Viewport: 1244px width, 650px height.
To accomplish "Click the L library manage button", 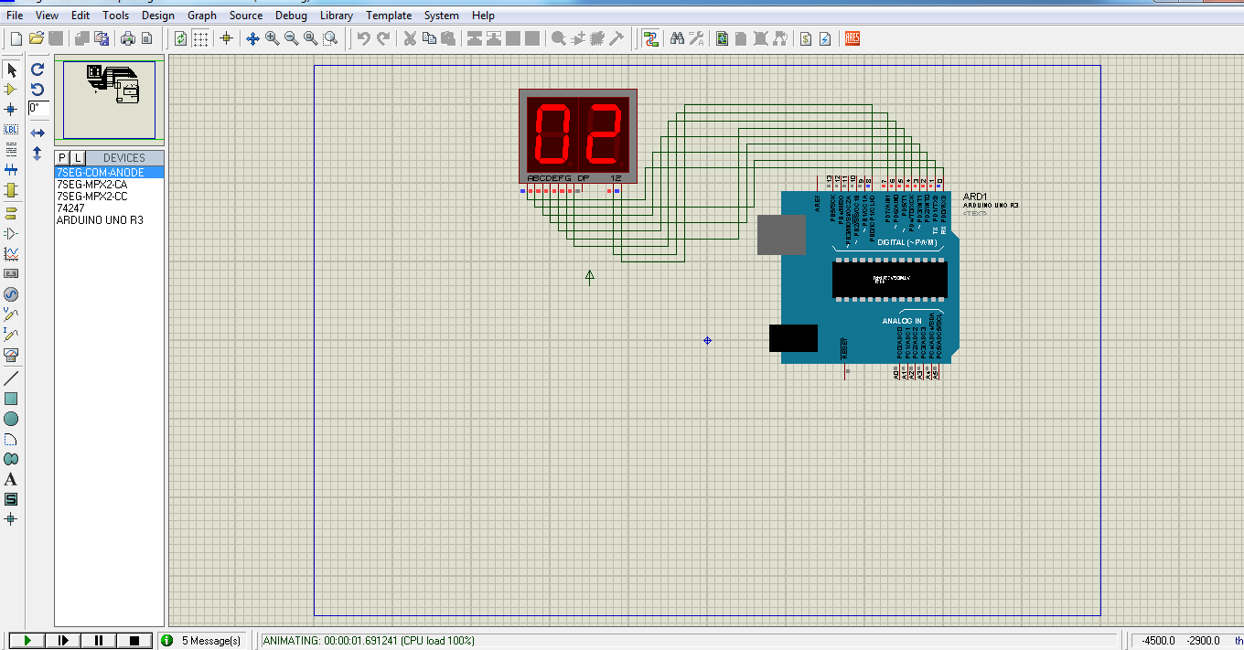I will pyautogui.click(x=78, y=158).
